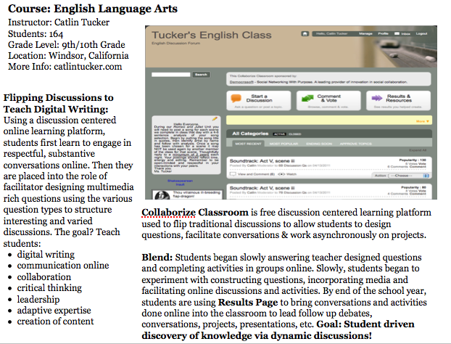
Task: Click Expand All above the posts
Action: tap(418, 150)
